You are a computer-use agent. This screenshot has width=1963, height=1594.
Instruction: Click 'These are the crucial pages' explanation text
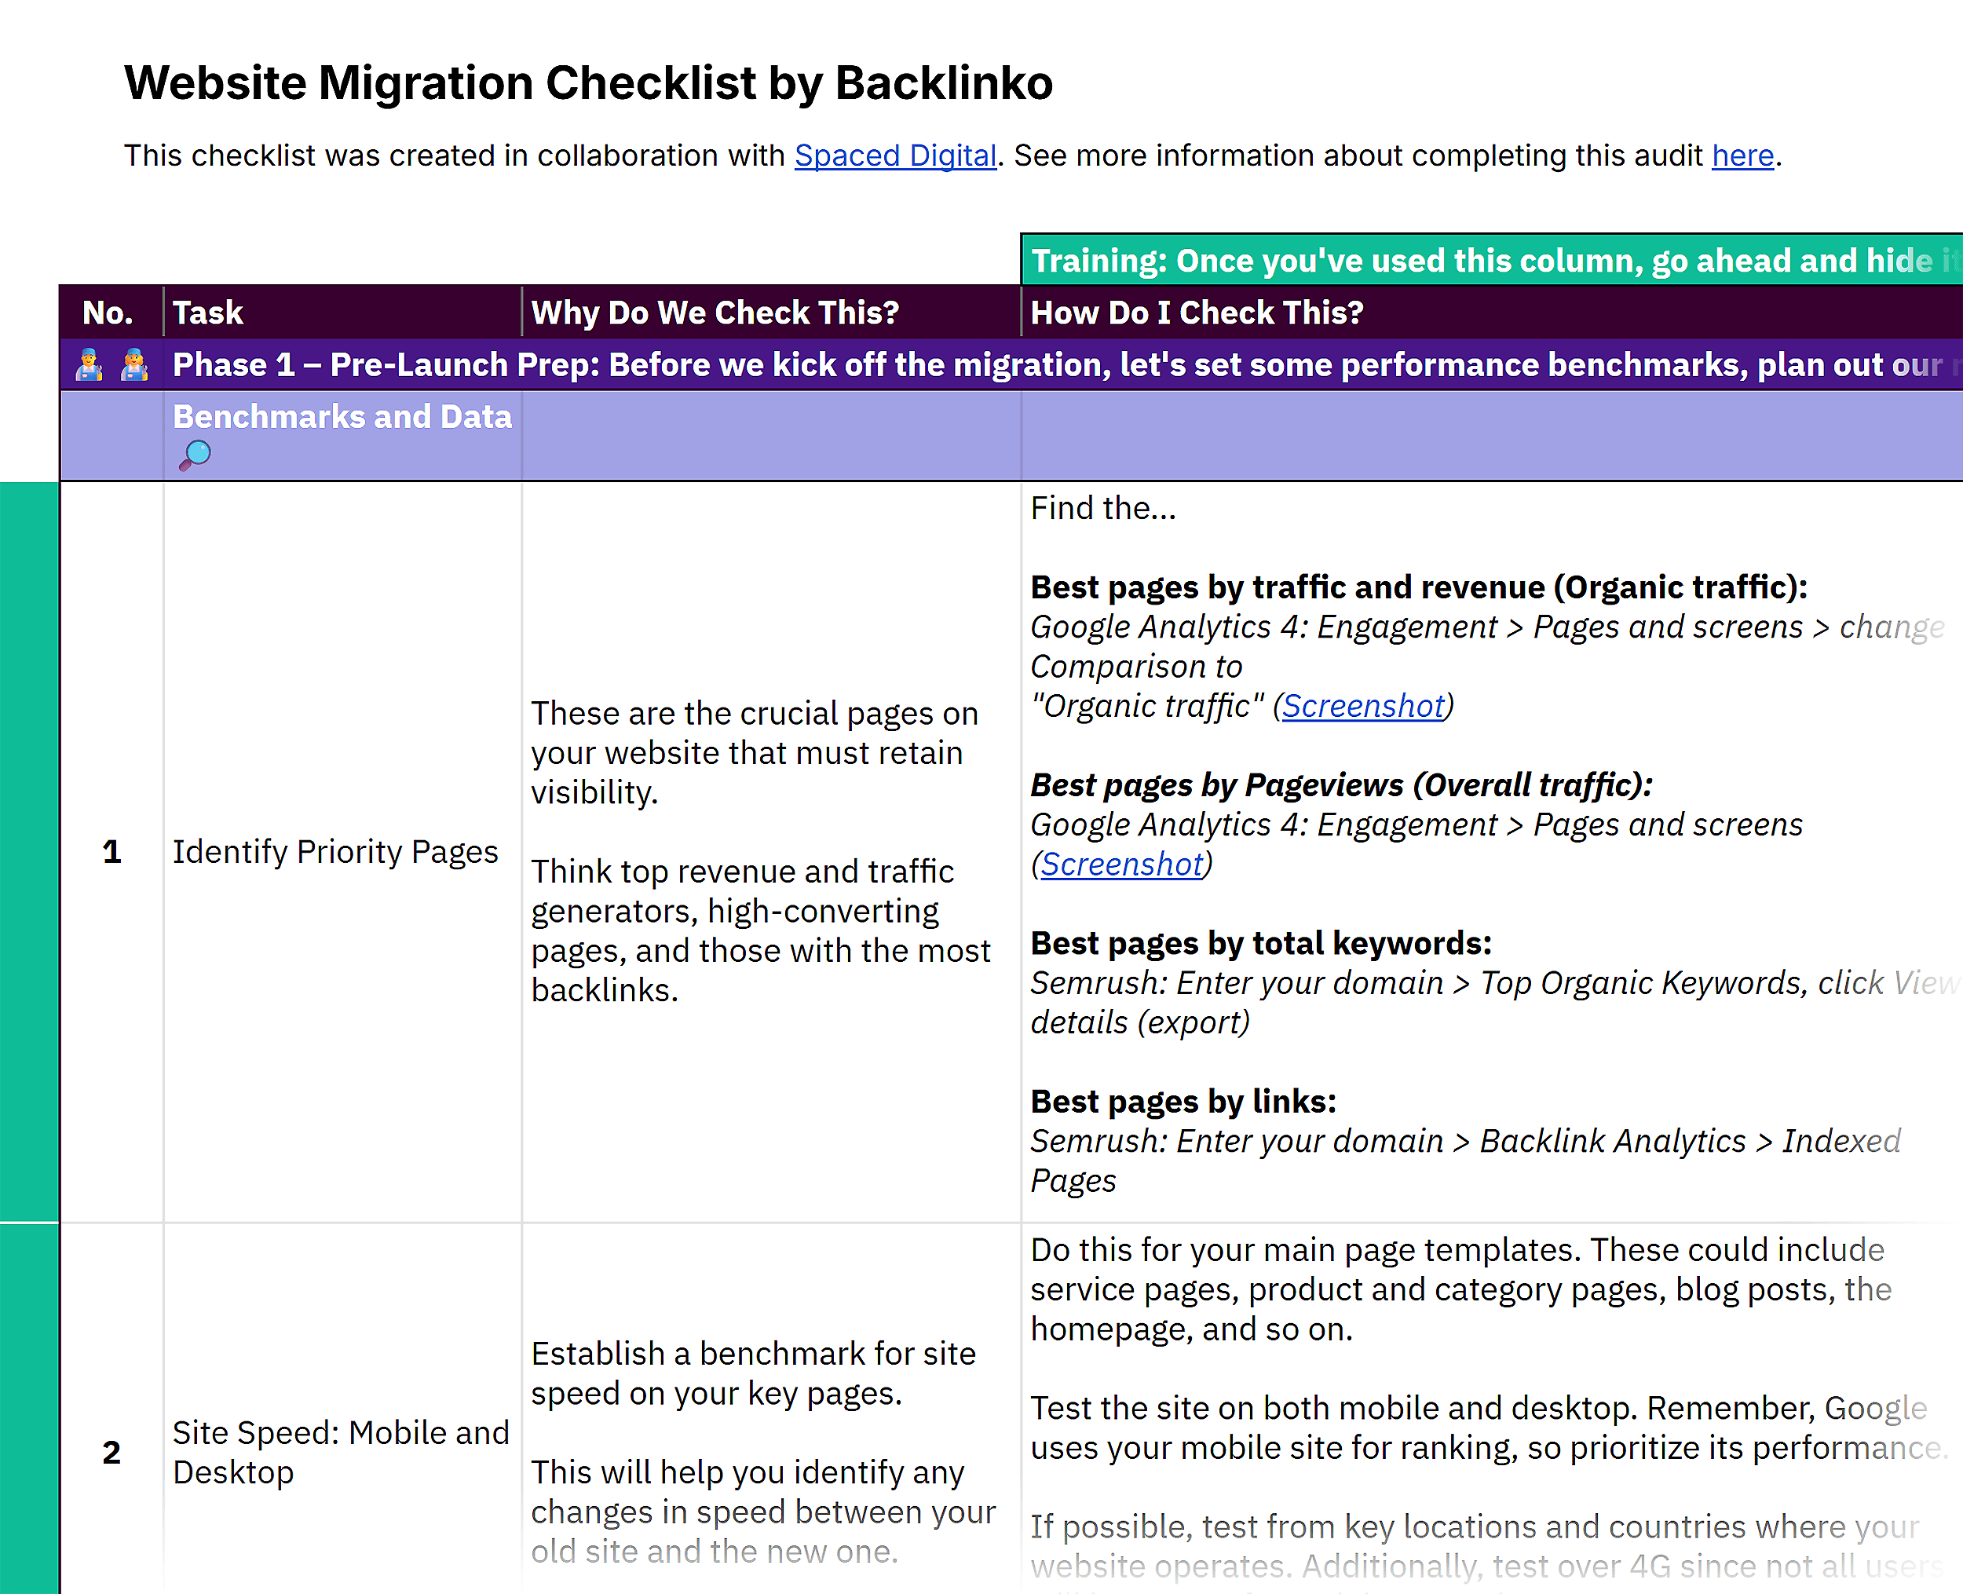pyautogui.click(x=755, y=753)
